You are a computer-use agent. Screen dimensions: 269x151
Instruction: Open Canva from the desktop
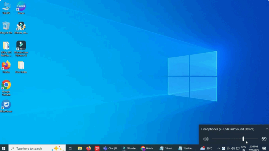(21, 6)
